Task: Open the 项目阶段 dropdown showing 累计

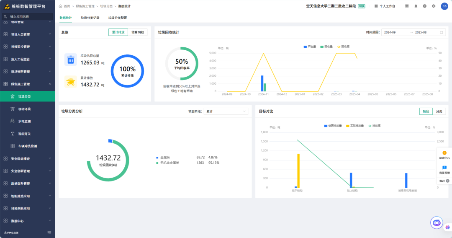Action: click(226, 111)
